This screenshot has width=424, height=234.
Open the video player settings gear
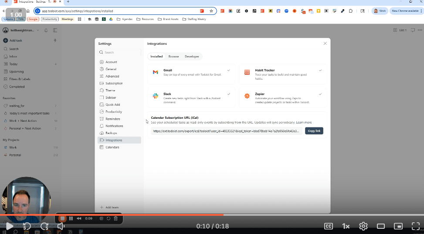tap(363, 226)
